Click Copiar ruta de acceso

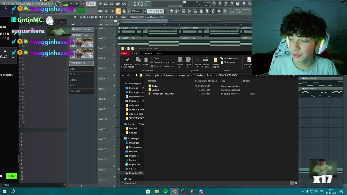pyautogui.click(x=162, y=62)
